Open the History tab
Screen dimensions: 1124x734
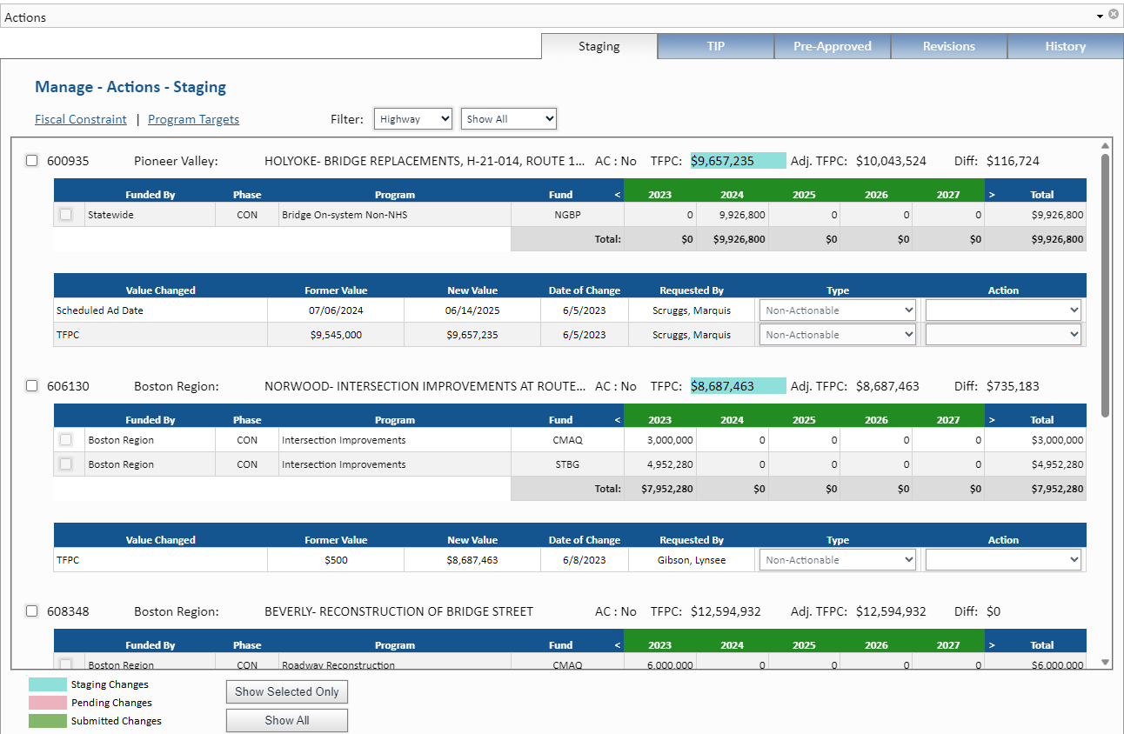click(1065, 46)
